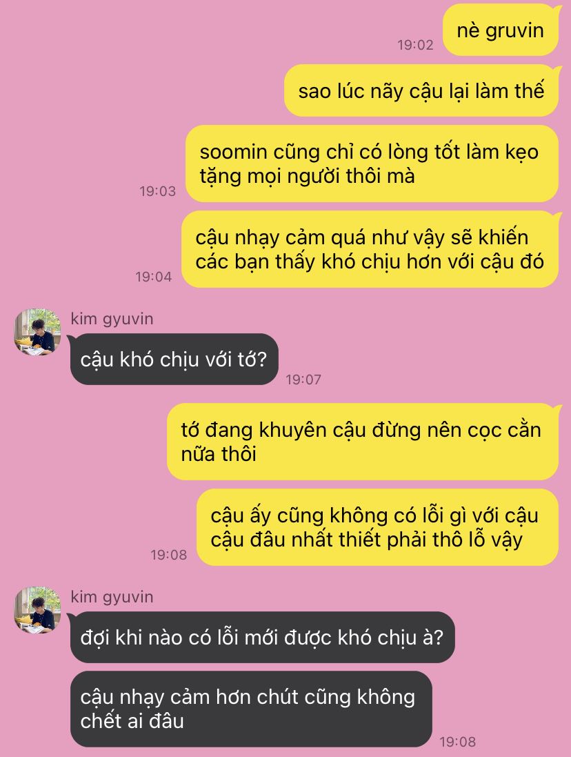
Task: Click the 19:02 timestamp
Action: point(415,45)
